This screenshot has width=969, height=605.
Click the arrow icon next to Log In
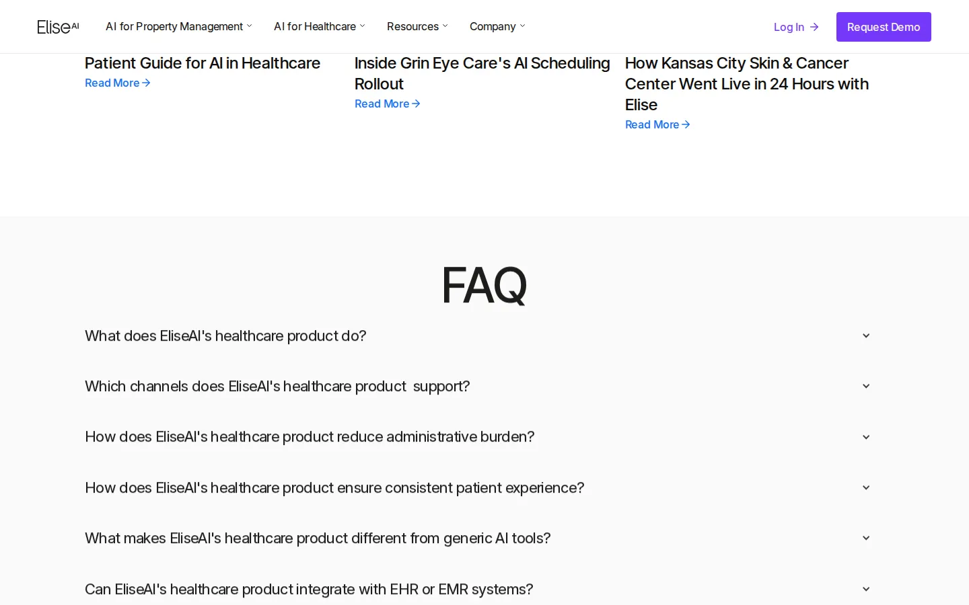[x=814, y=27]
